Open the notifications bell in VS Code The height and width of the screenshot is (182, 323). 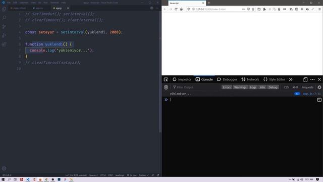[158, 175]
